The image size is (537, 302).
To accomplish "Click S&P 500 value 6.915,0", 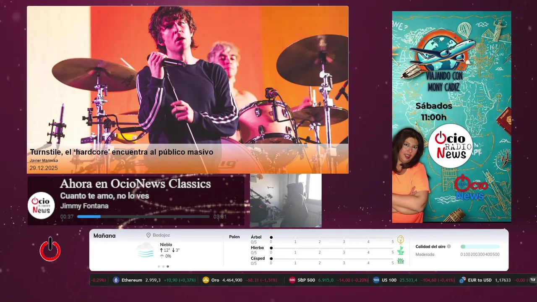I will [326, 280].
